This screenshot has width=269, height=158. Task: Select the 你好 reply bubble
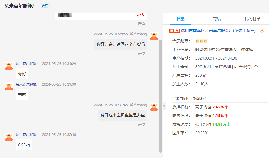(x=22, y=74)
